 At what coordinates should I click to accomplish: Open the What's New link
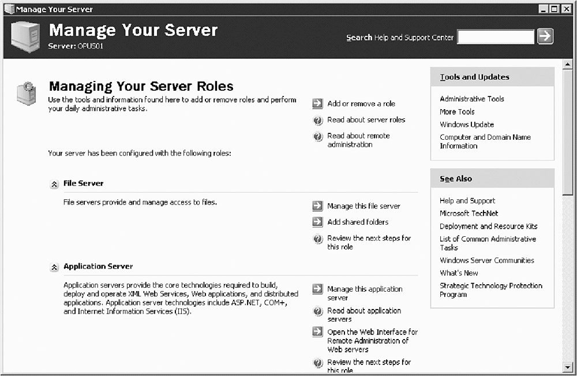(x=459, y=273)
